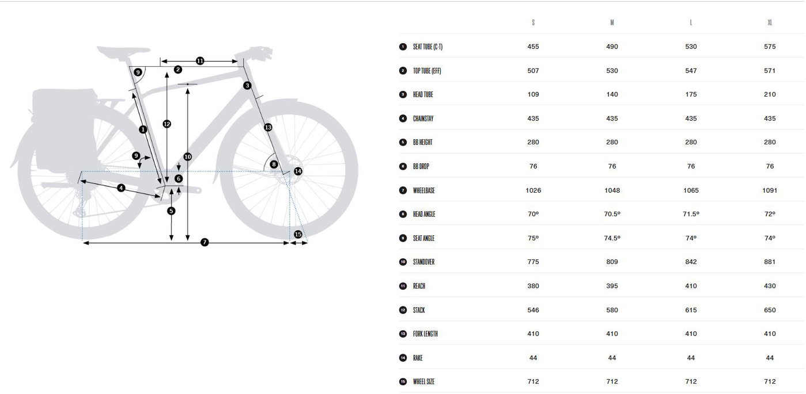This screenshot has height=394, width=806.
Task: Click the number 10 standover marker on diagram
Action: click(187, 156)
